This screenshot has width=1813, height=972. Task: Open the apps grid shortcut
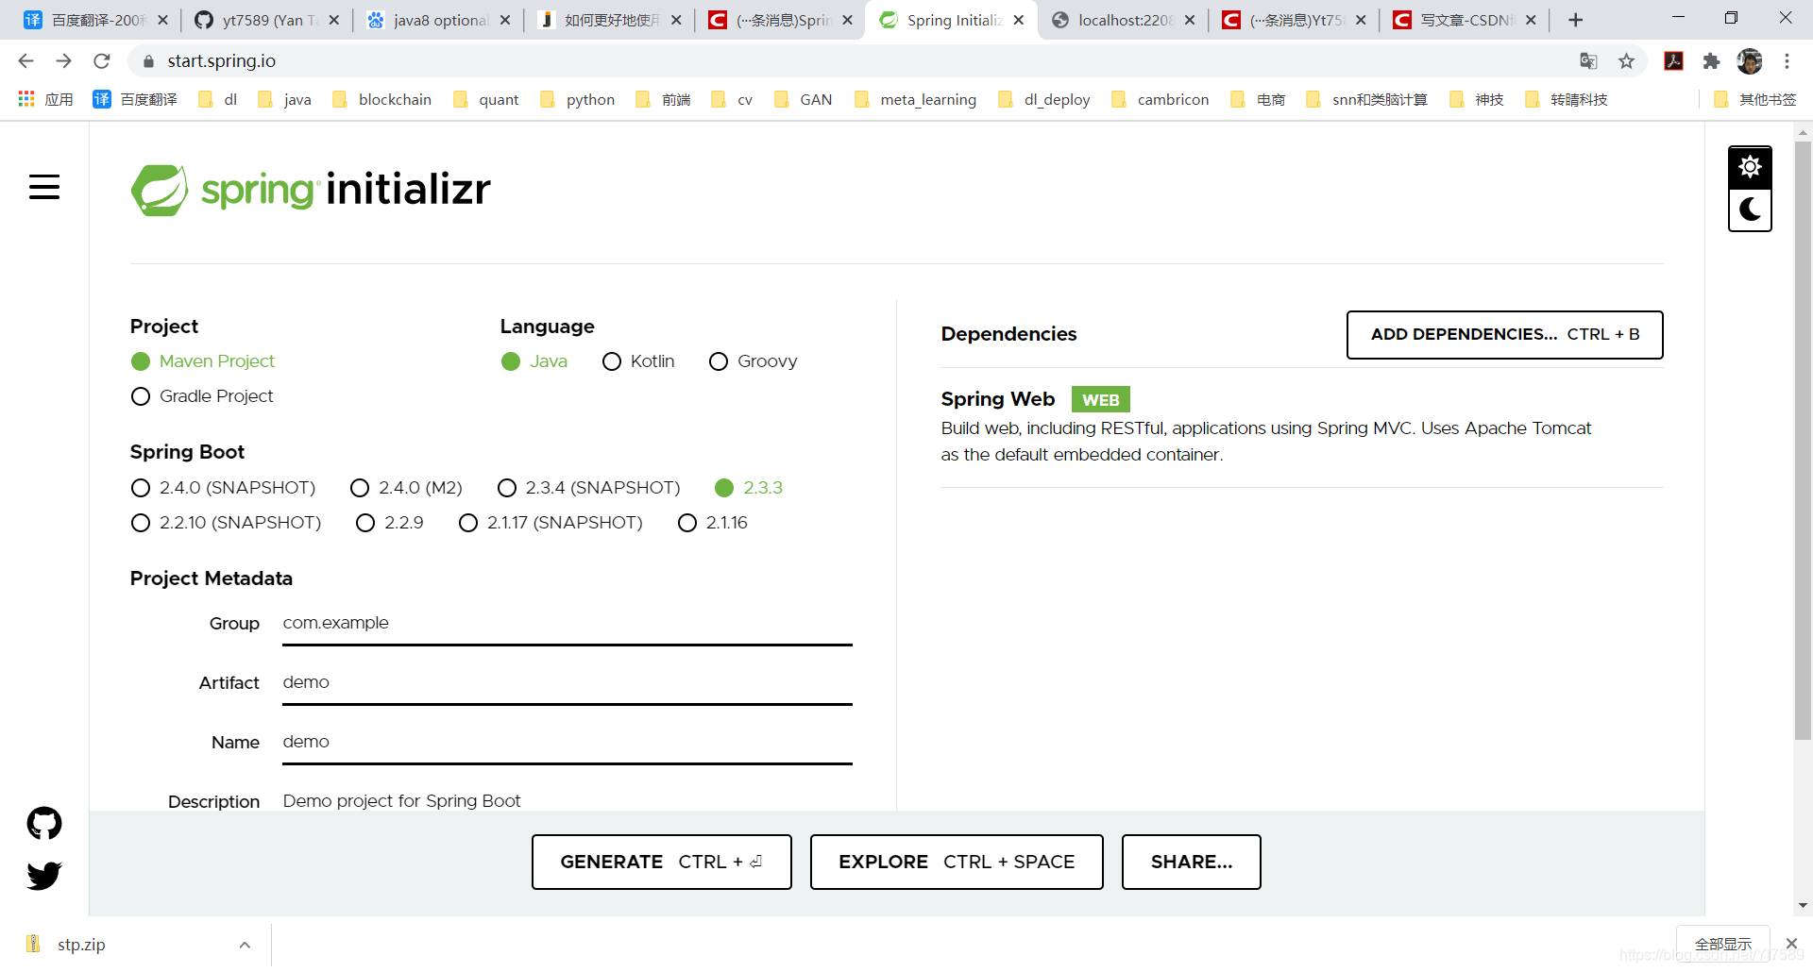point(26,99)
